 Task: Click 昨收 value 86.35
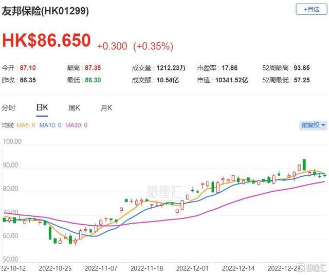point(28,80)
